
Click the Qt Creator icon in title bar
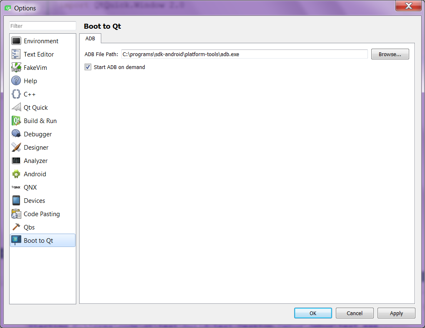pyautogui.click(x=7, y=8)
